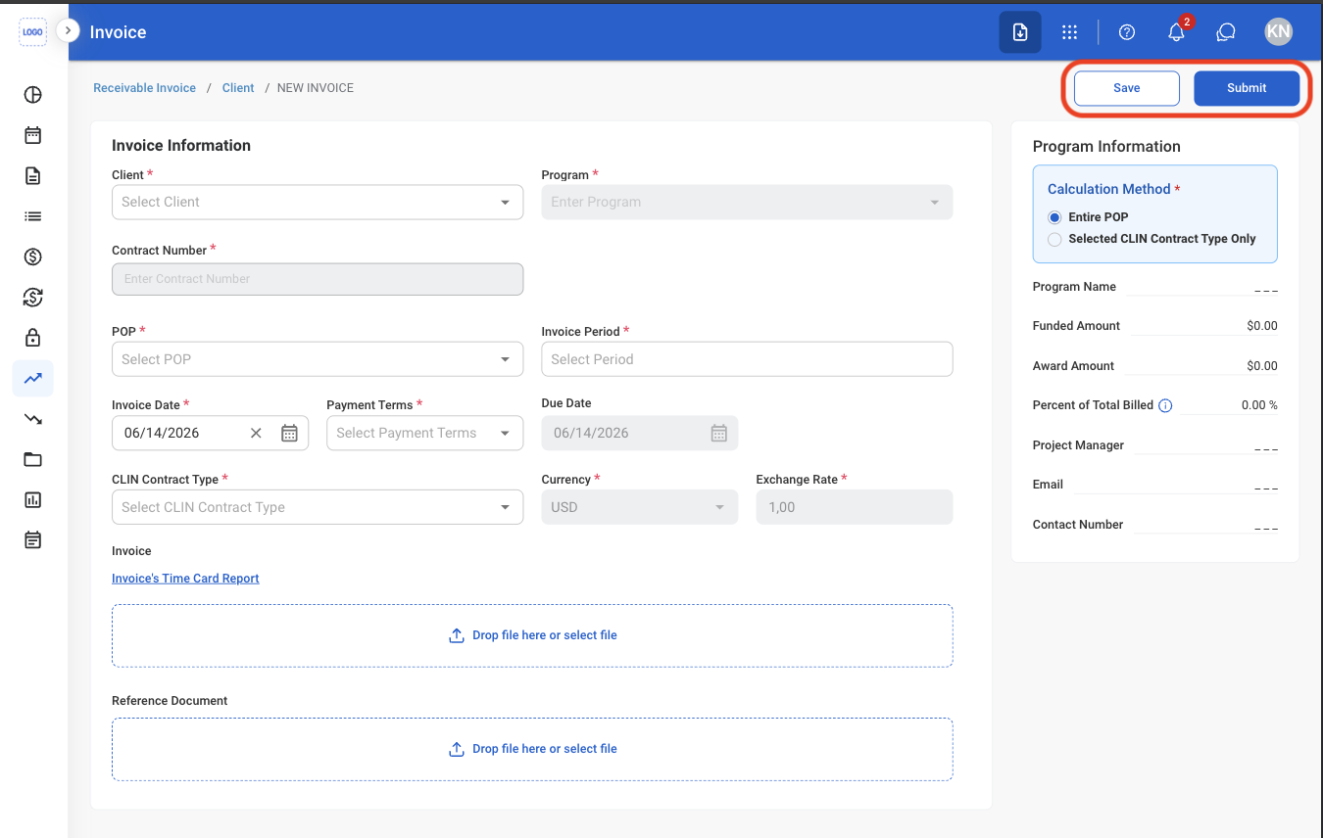Open the folder icon in sidebar

pyautogui.click(x=33, y=459)
